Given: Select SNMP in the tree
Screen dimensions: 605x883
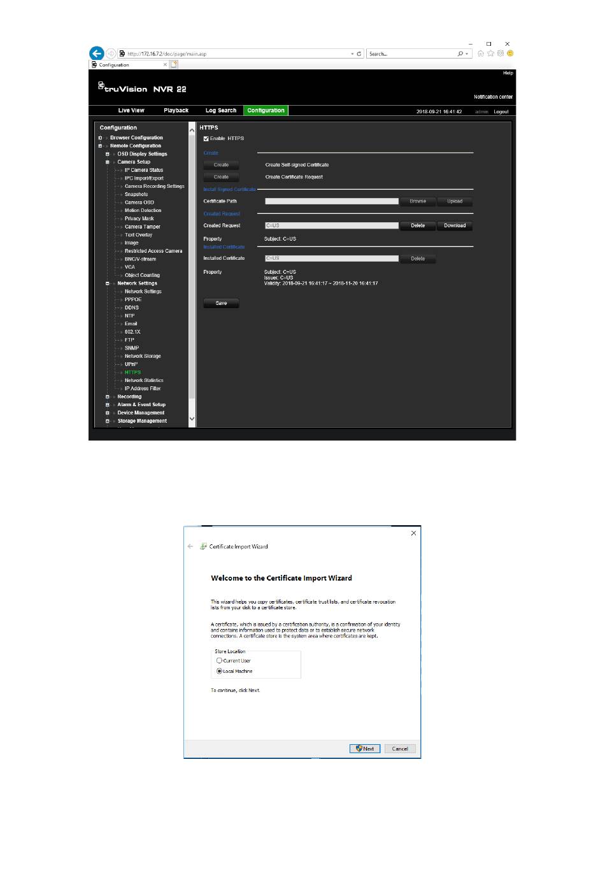Looking at the screenshot, I should click(132, 348).
